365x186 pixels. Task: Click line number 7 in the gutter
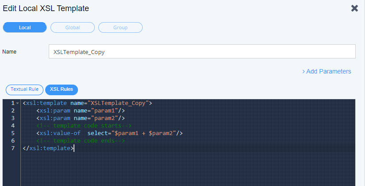[13, 148]
